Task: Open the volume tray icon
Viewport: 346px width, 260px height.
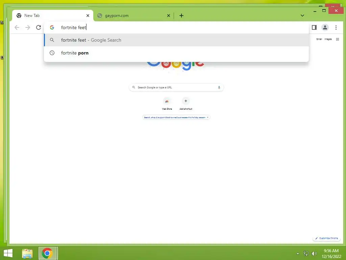Action: 314,253
